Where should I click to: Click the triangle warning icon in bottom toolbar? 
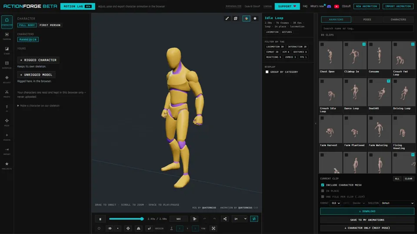click(x=139, y=228)
